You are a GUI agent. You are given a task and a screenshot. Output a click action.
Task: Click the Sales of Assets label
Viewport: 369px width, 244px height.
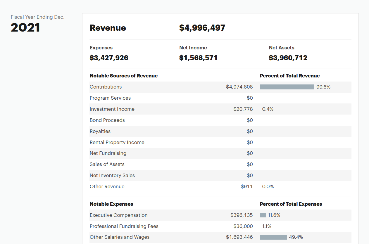(x=107, y=164)
